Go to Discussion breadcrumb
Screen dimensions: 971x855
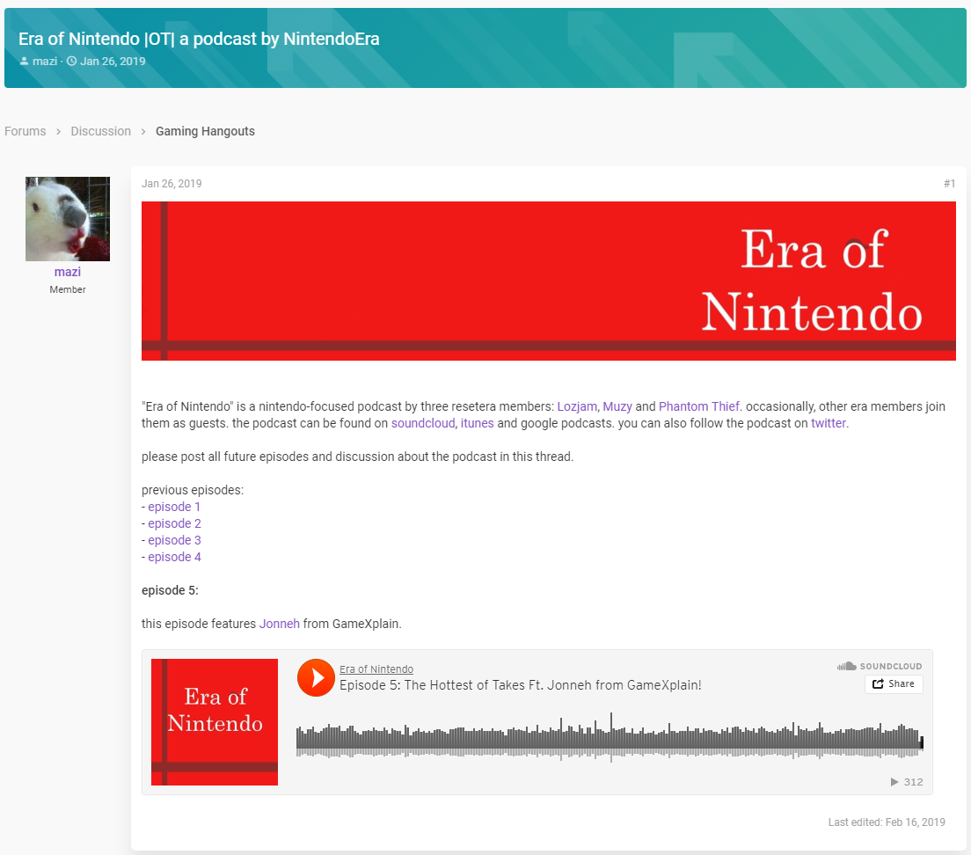(x=101, y=131)
